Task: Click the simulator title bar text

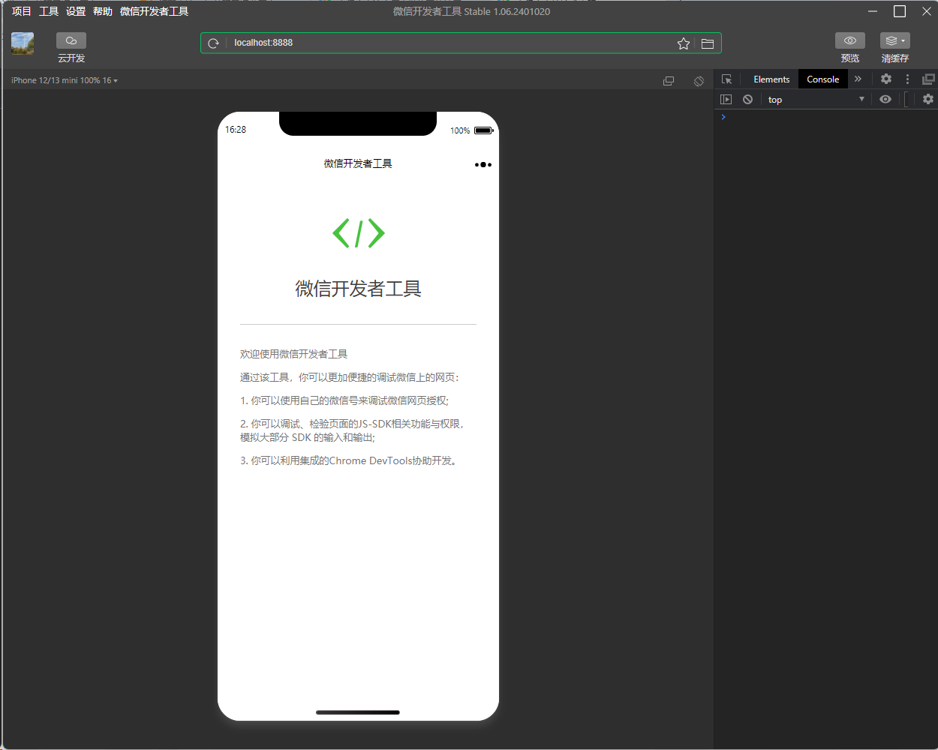Action: pos(358,163)
